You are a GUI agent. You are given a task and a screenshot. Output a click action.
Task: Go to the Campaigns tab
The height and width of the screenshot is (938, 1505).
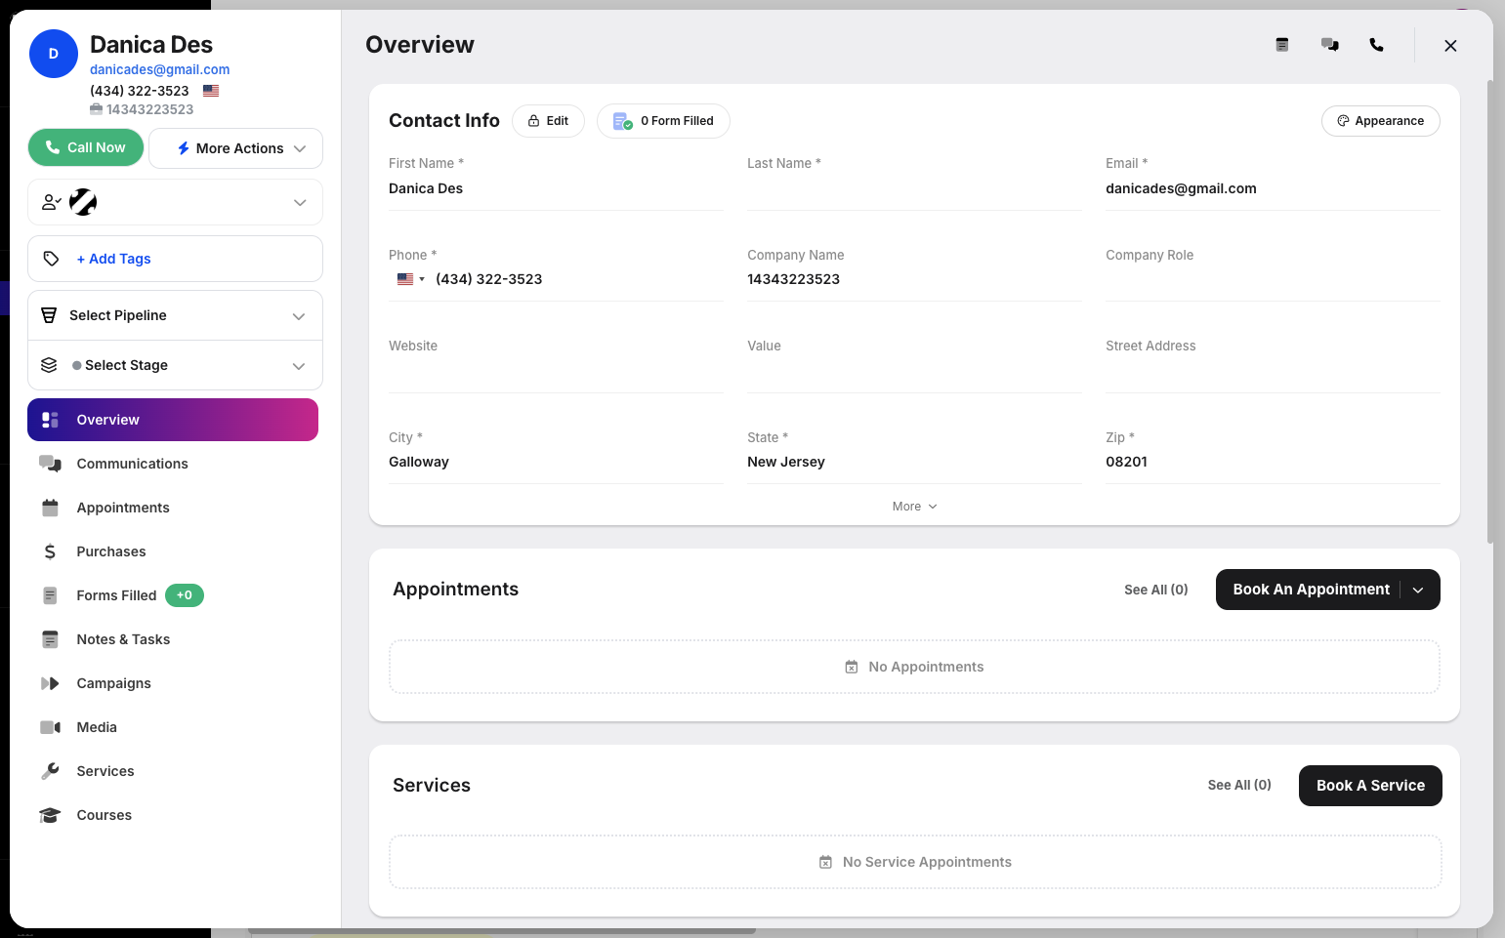click(173, 683)
